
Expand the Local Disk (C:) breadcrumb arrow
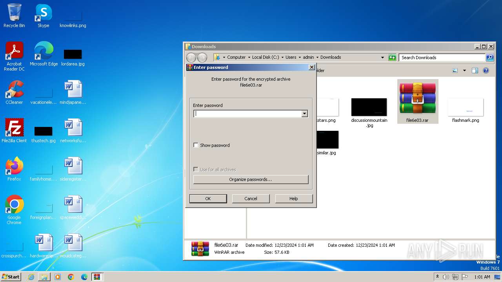pos(282,57)
